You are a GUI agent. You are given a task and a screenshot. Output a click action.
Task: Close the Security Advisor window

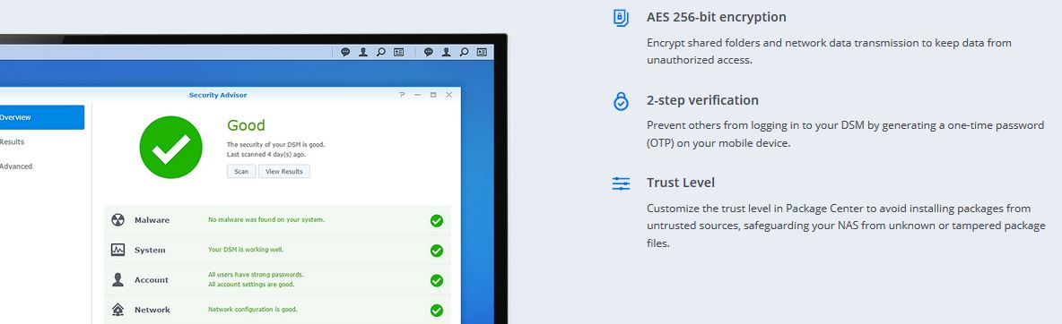448,95
